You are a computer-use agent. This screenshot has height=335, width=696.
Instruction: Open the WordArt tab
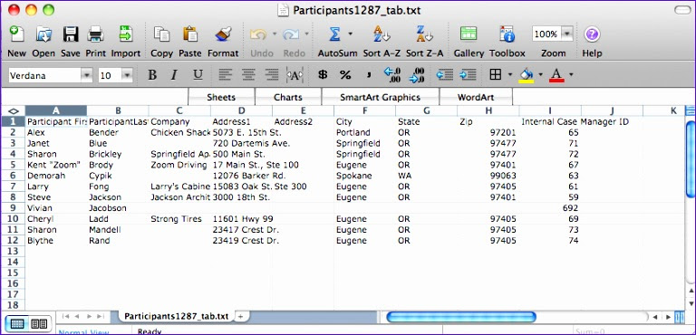point(476,97)
